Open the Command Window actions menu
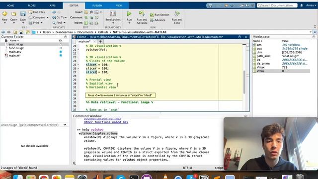 [x=246, y=116]
